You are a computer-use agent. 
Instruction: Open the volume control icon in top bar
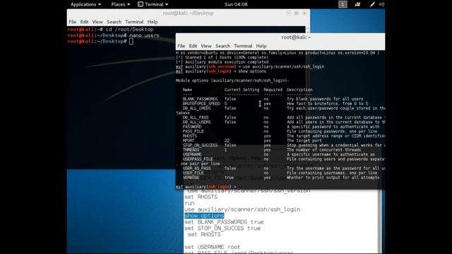pos(381,4)
